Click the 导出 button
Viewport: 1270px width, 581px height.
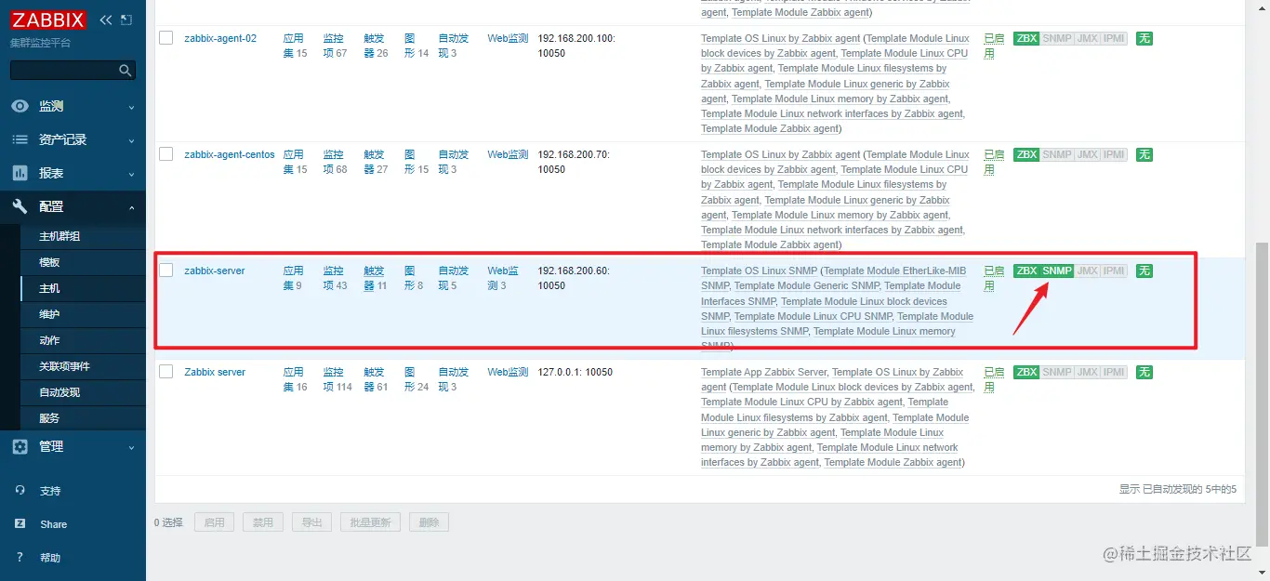point(311,522)
